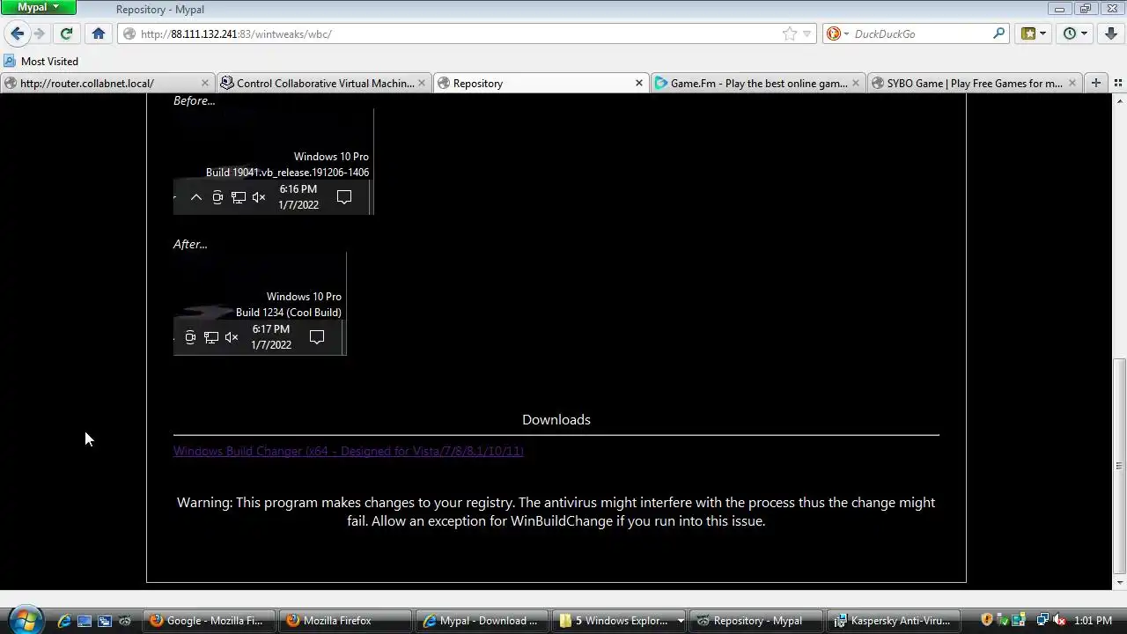Screen dimensions: 1127x634
Task: Open the Mypal application menu
Action: pos(38,7)
